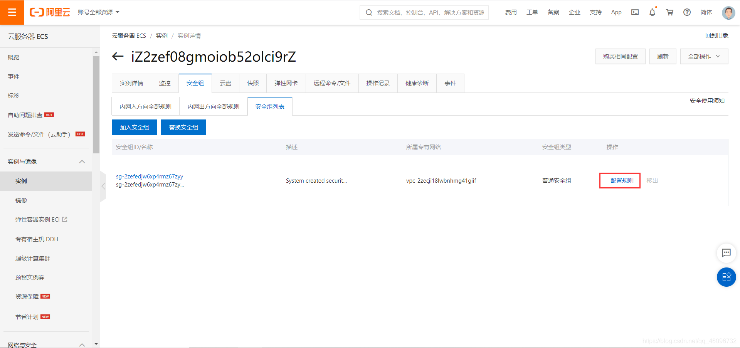The image size is (740, 348).
Task: Collapse the sidebar using the handle
Action: [103, 187]
